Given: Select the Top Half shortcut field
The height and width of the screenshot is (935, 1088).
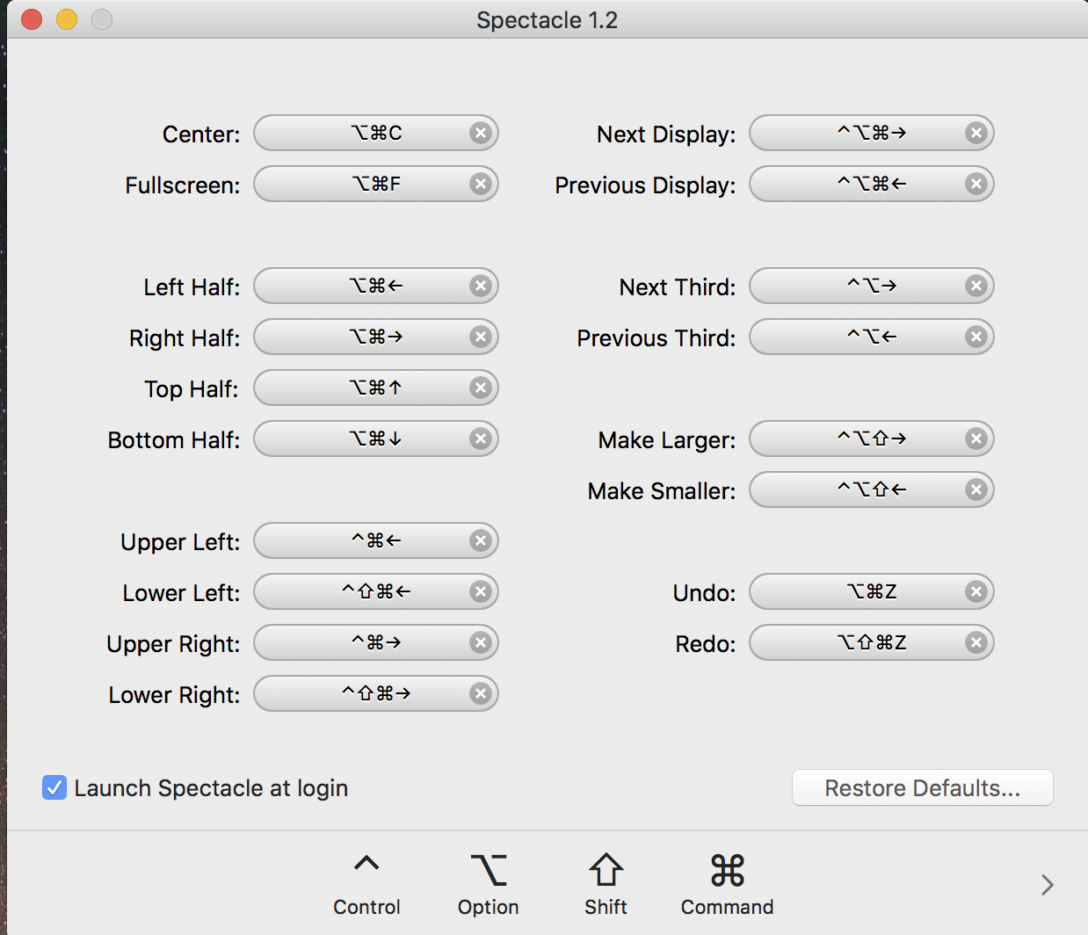Looking at the screenshot, I should click(369, 388).
